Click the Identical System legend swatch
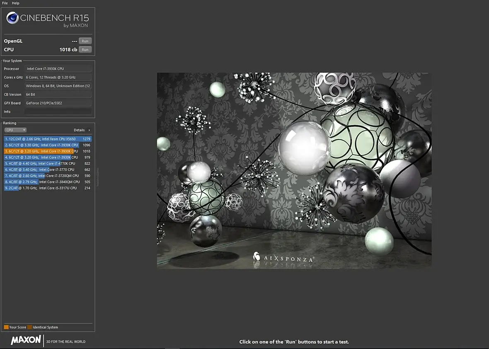The height and width of the screenshot is (349, 489). click(x=30, y=327)
